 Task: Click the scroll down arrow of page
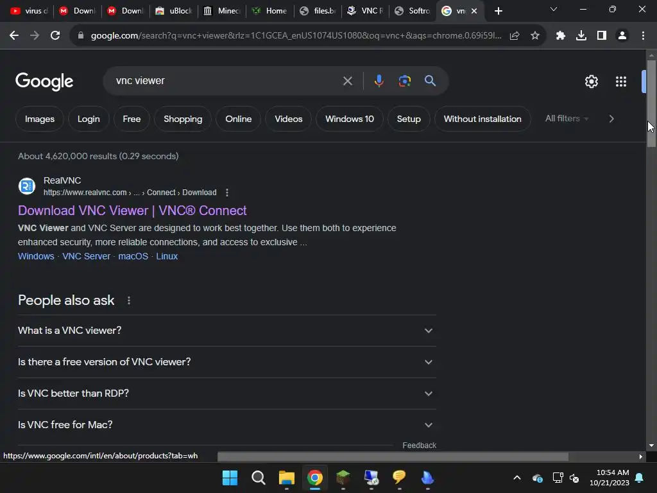point(651,445)
